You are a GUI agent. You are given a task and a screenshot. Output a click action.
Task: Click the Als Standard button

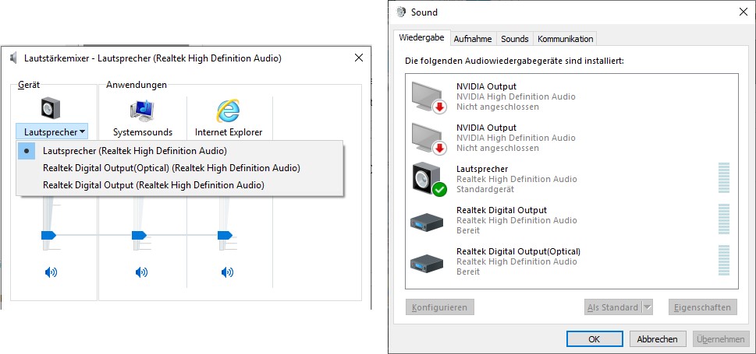coord(612,307)
